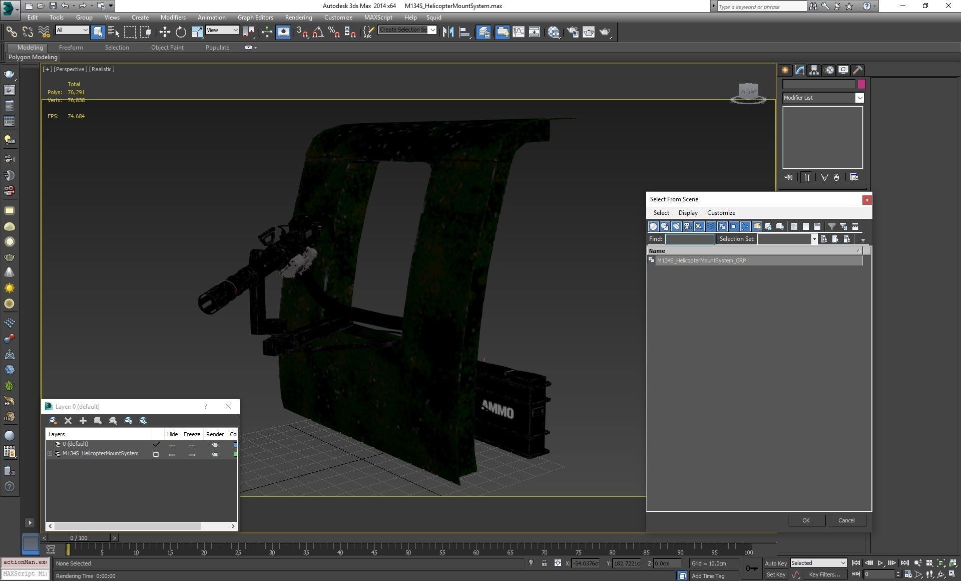This screenshot has width=961, height=581.
Task: Click Cancel in Select From Scene dialog
Action: tap(846, 520)
